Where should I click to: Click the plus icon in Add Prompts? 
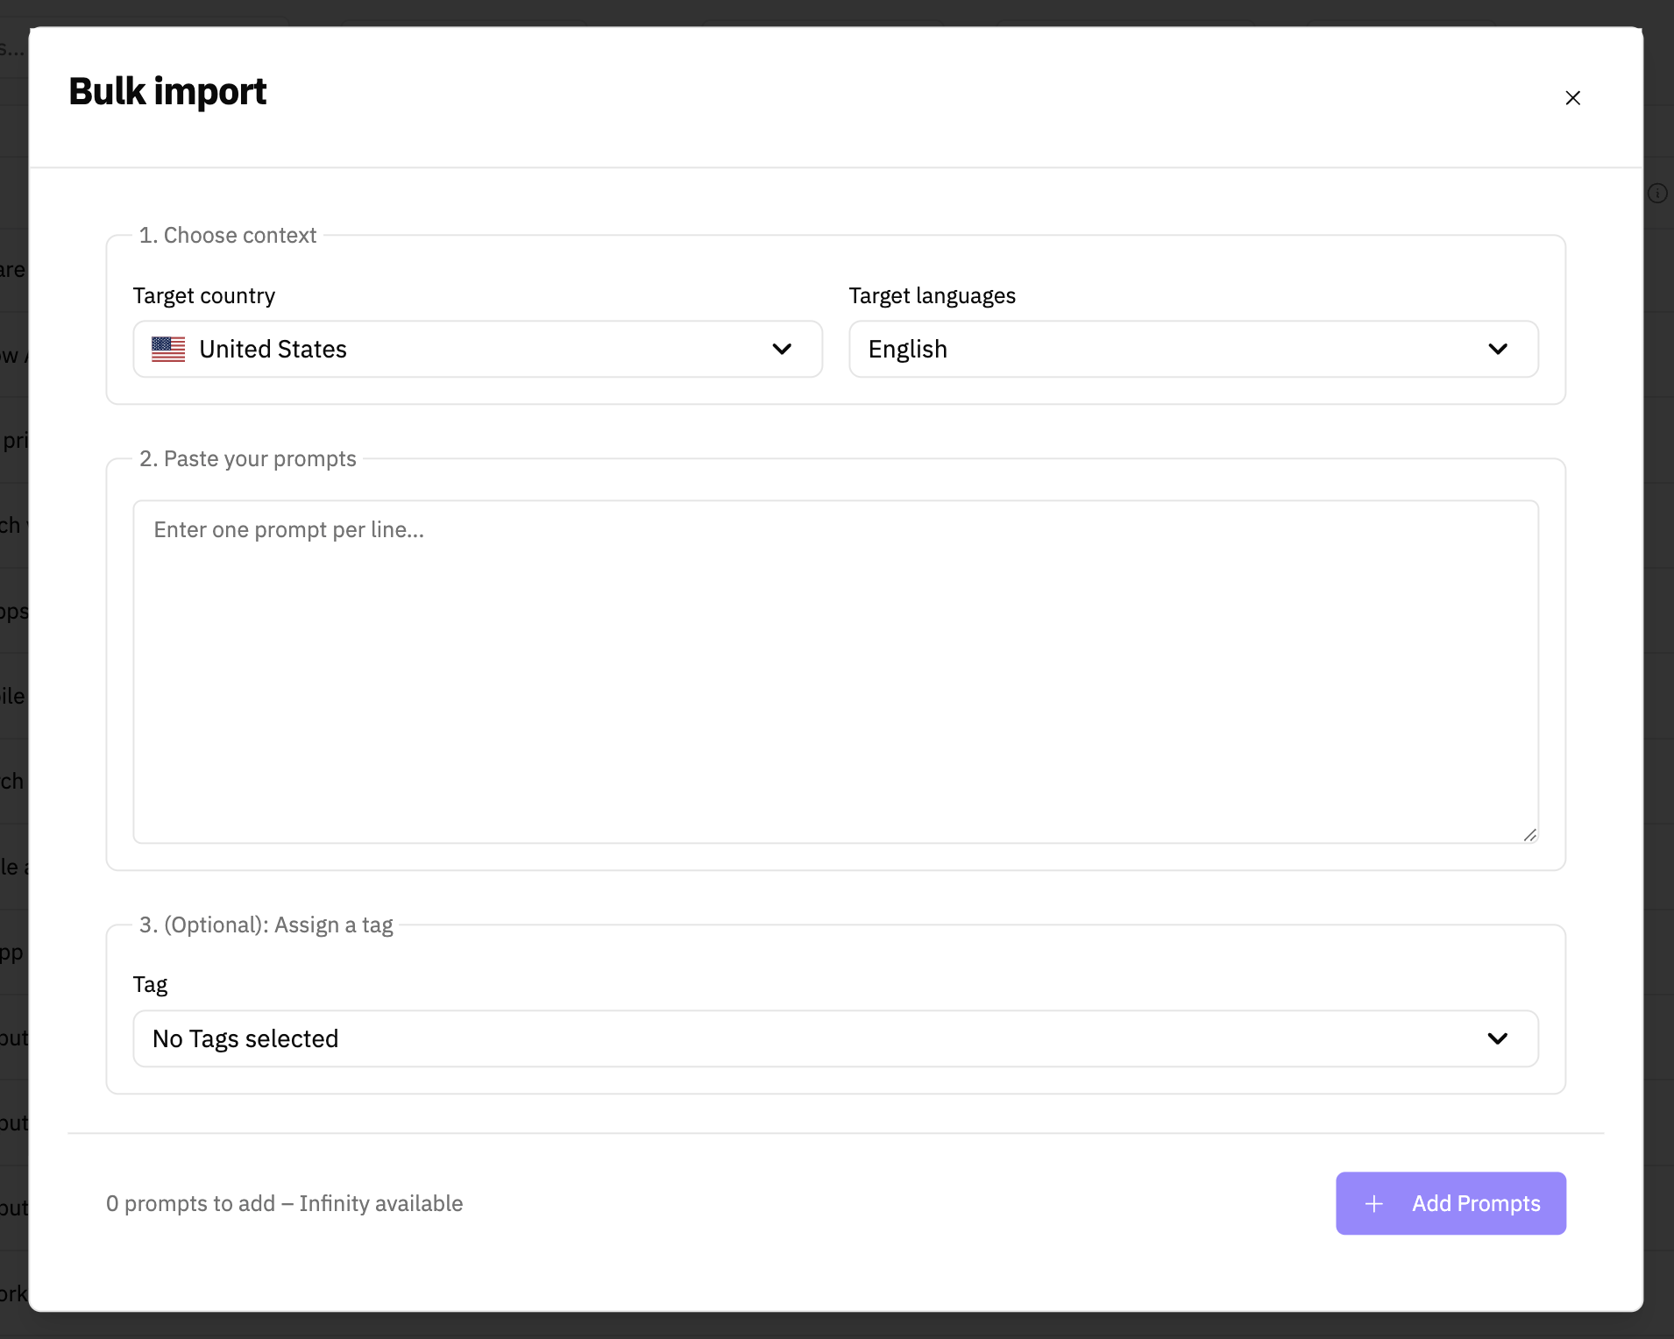pos(1374,1204)
